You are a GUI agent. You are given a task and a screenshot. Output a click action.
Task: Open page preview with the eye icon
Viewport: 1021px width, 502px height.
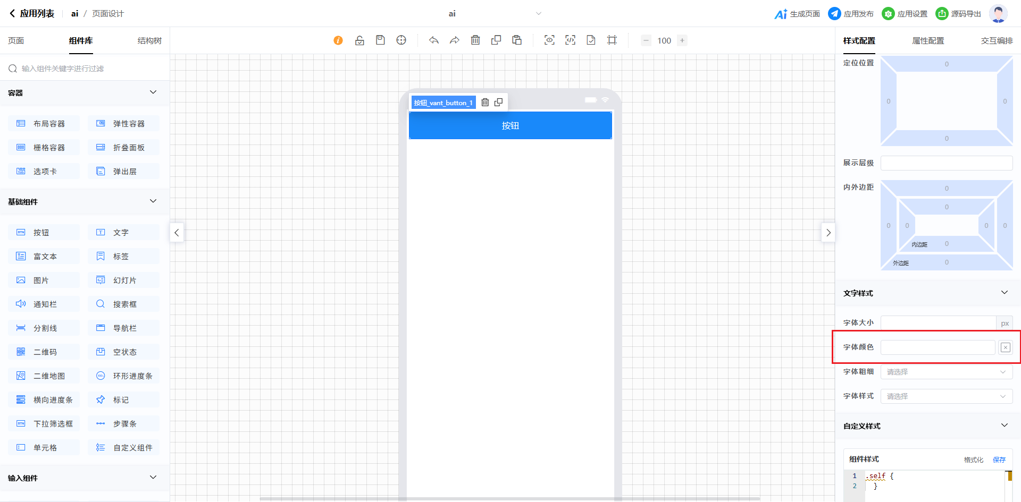pos(549,40)
